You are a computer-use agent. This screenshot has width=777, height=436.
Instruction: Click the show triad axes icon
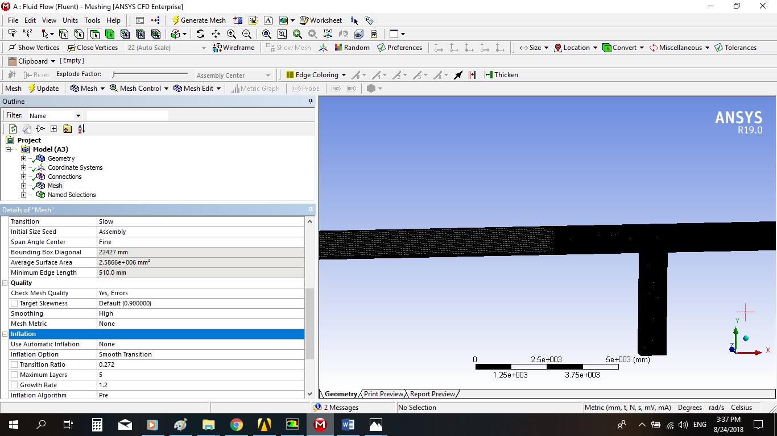pyautogui.click(x=323, y=48)
